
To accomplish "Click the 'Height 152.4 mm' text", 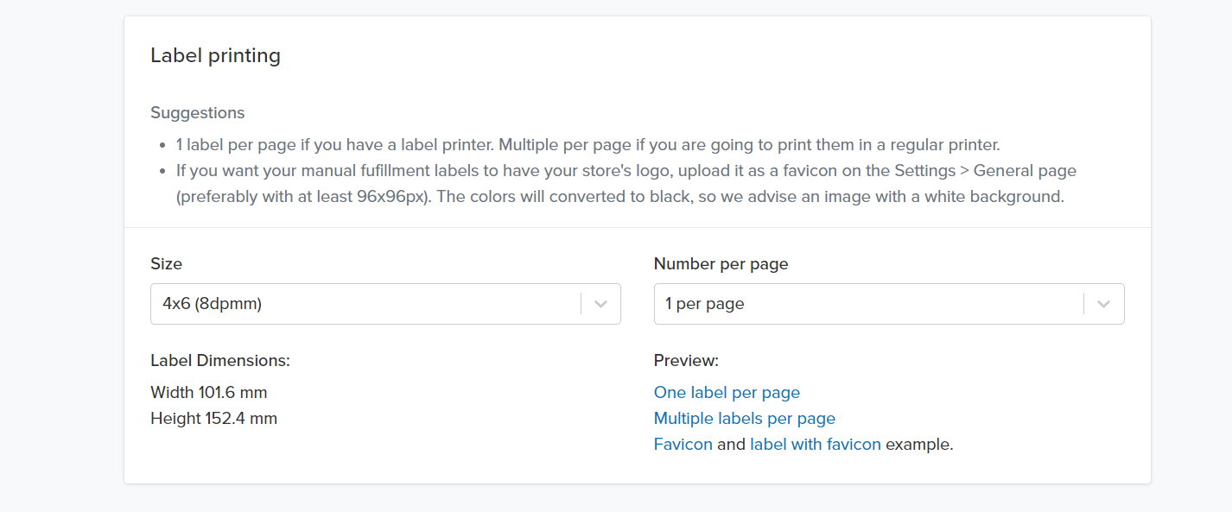I will point(213,419).
